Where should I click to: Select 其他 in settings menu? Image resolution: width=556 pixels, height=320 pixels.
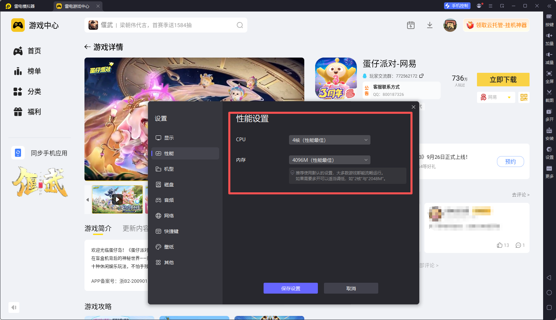(185, 262)
